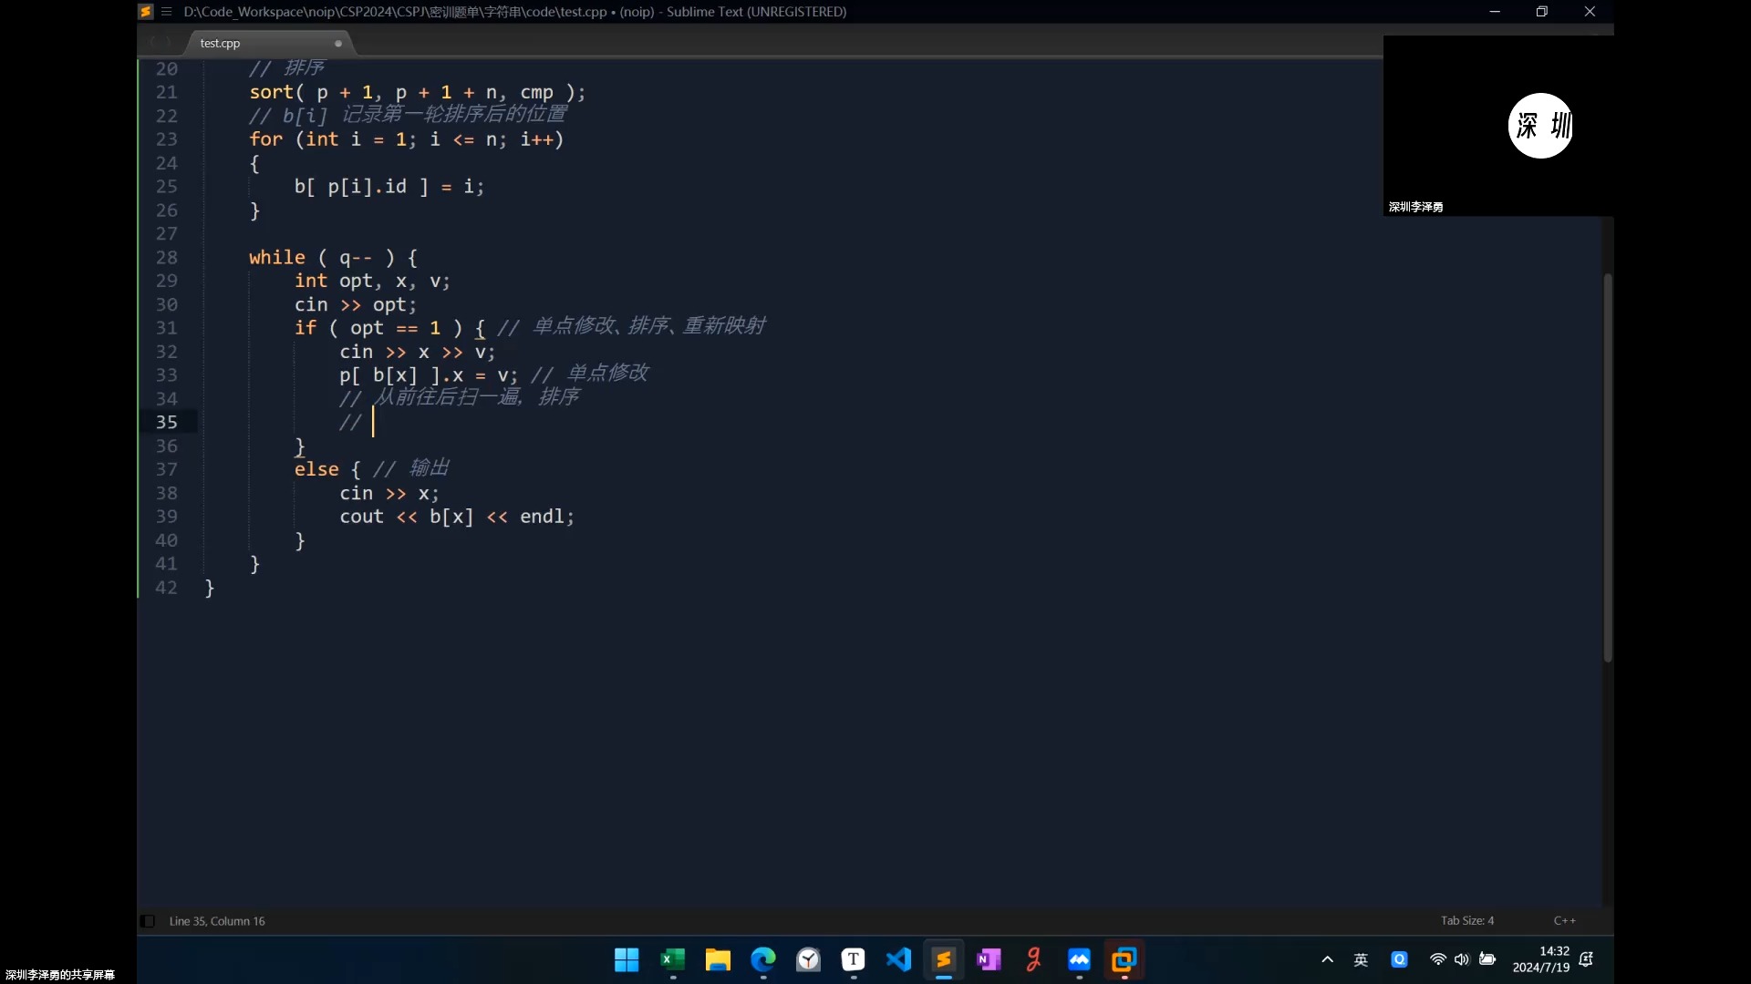Open the clock app in the taskbar
Image resolution: width=1751 pixels, height=984 pixels.
coord(808,959)
